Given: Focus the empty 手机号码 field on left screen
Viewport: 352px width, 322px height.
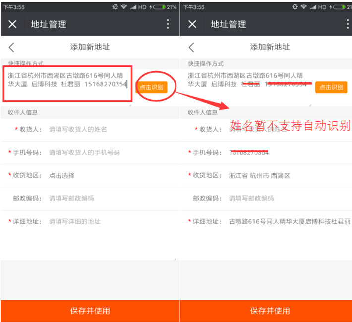Looking at the screenshot, I should point(99,153).
